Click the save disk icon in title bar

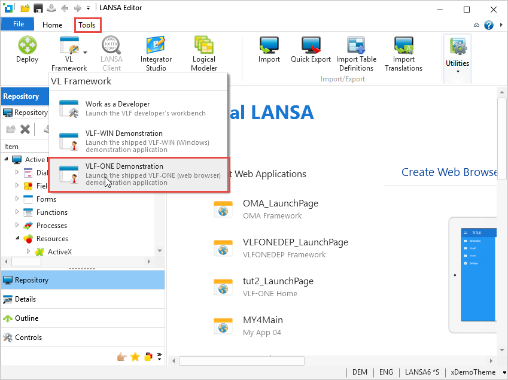tap(38, 8)
